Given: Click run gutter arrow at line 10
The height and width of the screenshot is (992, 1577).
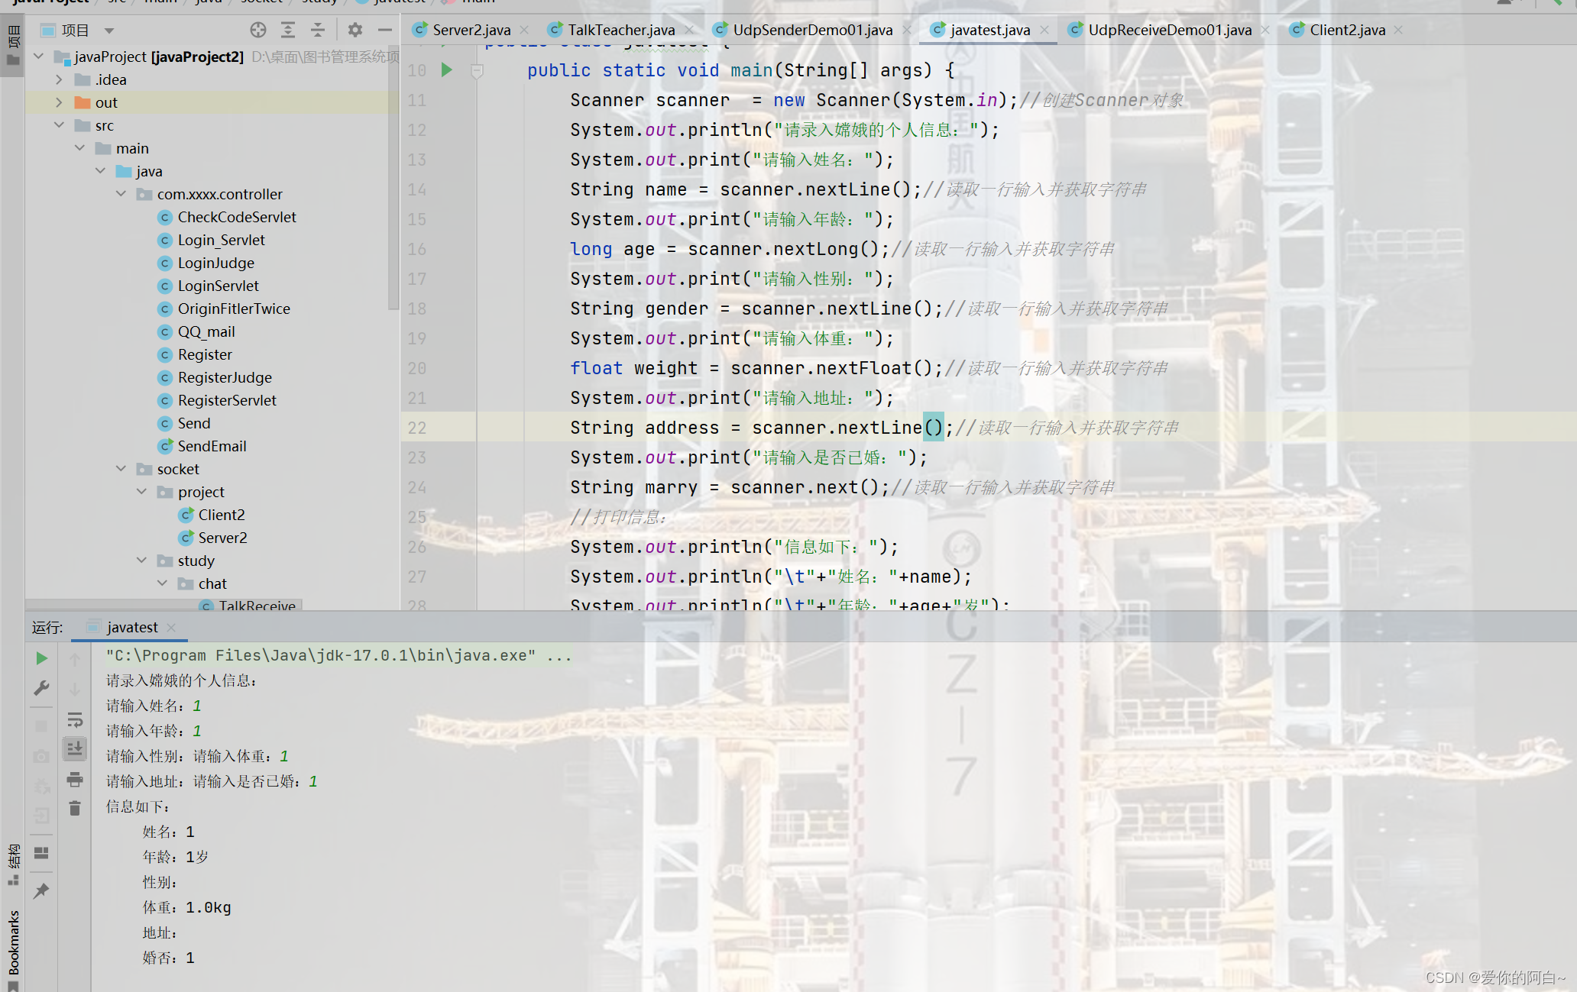Looking at the screenshot, I should [447, 70].
